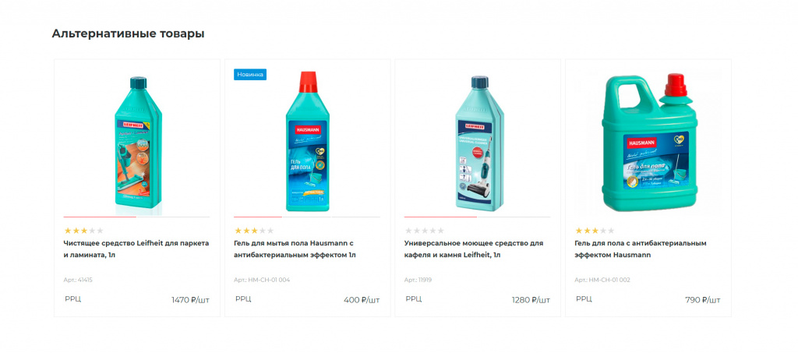The width and height of the screenshot is (798, 353).
Task: Click the 400 ₽/шт price
Action: pyautogui.click(x=362, y=300)
